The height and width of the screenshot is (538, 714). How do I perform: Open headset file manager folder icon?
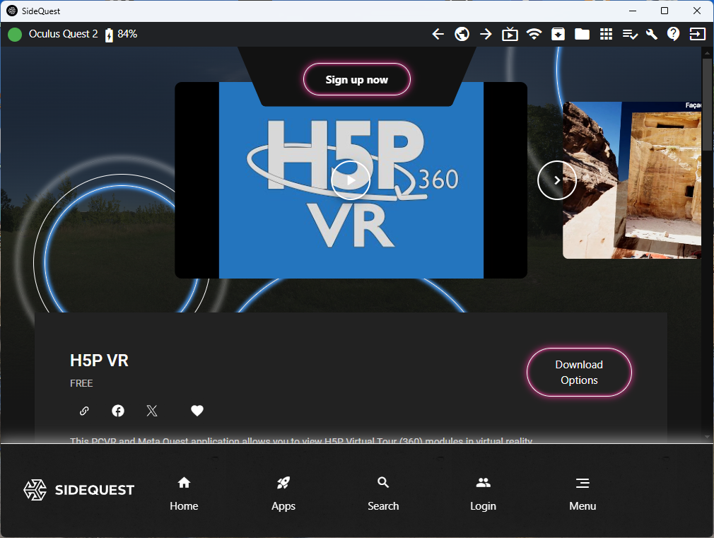[582, 34]
